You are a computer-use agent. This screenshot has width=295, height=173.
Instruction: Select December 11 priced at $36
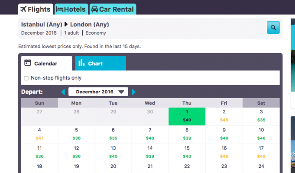(39, 152)
